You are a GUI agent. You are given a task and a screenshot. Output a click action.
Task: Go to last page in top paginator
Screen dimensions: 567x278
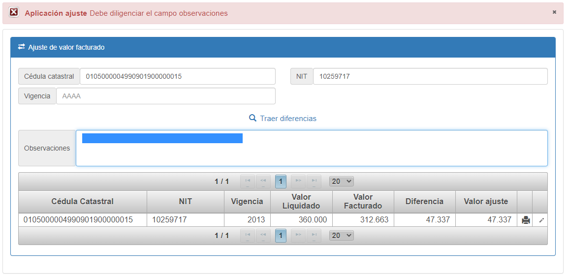coord(314,182)
